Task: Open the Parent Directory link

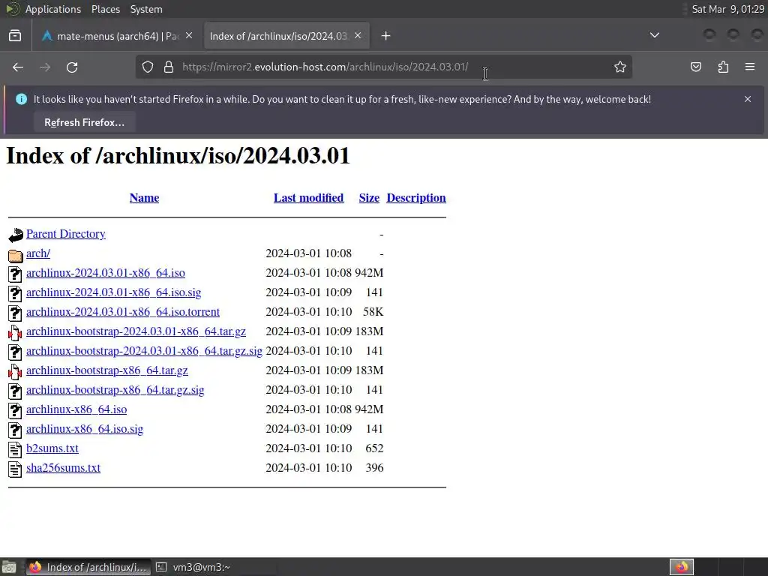Action: (x=66, y=234)
